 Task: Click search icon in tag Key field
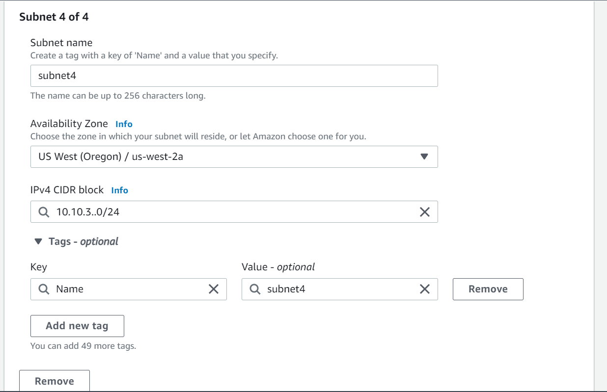(44, 289)
